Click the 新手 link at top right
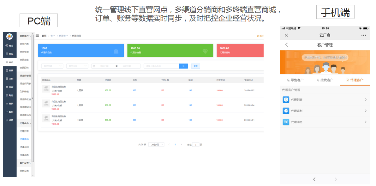376x186 pixels. (260, 36)
